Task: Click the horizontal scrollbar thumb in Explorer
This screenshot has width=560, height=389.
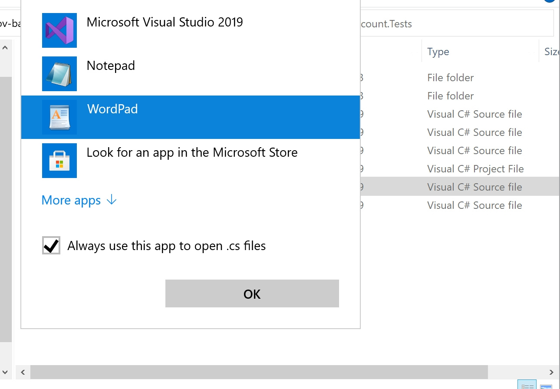Action: pyautogui.click(x=259, y=372)
